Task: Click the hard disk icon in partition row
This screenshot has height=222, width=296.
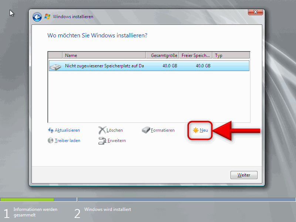Action: [x=55, y=66]
